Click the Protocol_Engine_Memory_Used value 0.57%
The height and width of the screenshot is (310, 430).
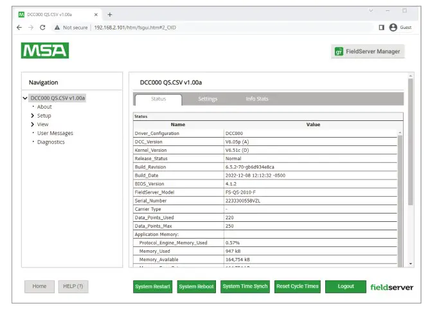232,242
